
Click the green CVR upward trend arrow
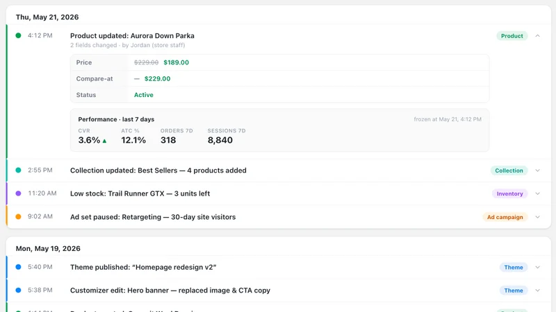[x=104, y=141]
